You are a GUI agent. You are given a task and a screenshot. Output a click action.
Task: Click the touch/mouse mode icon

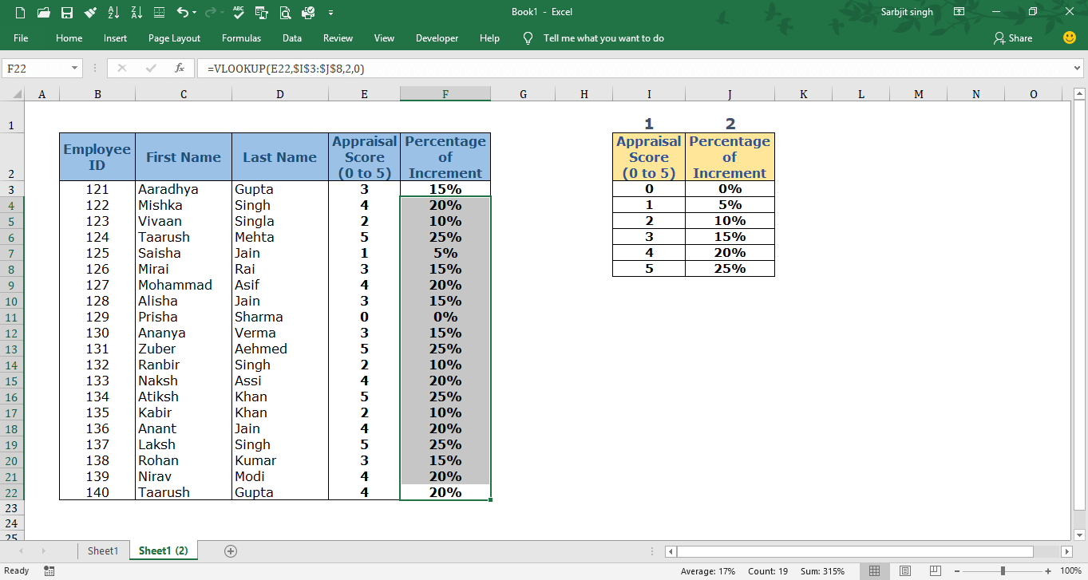[x=262, y=13]
